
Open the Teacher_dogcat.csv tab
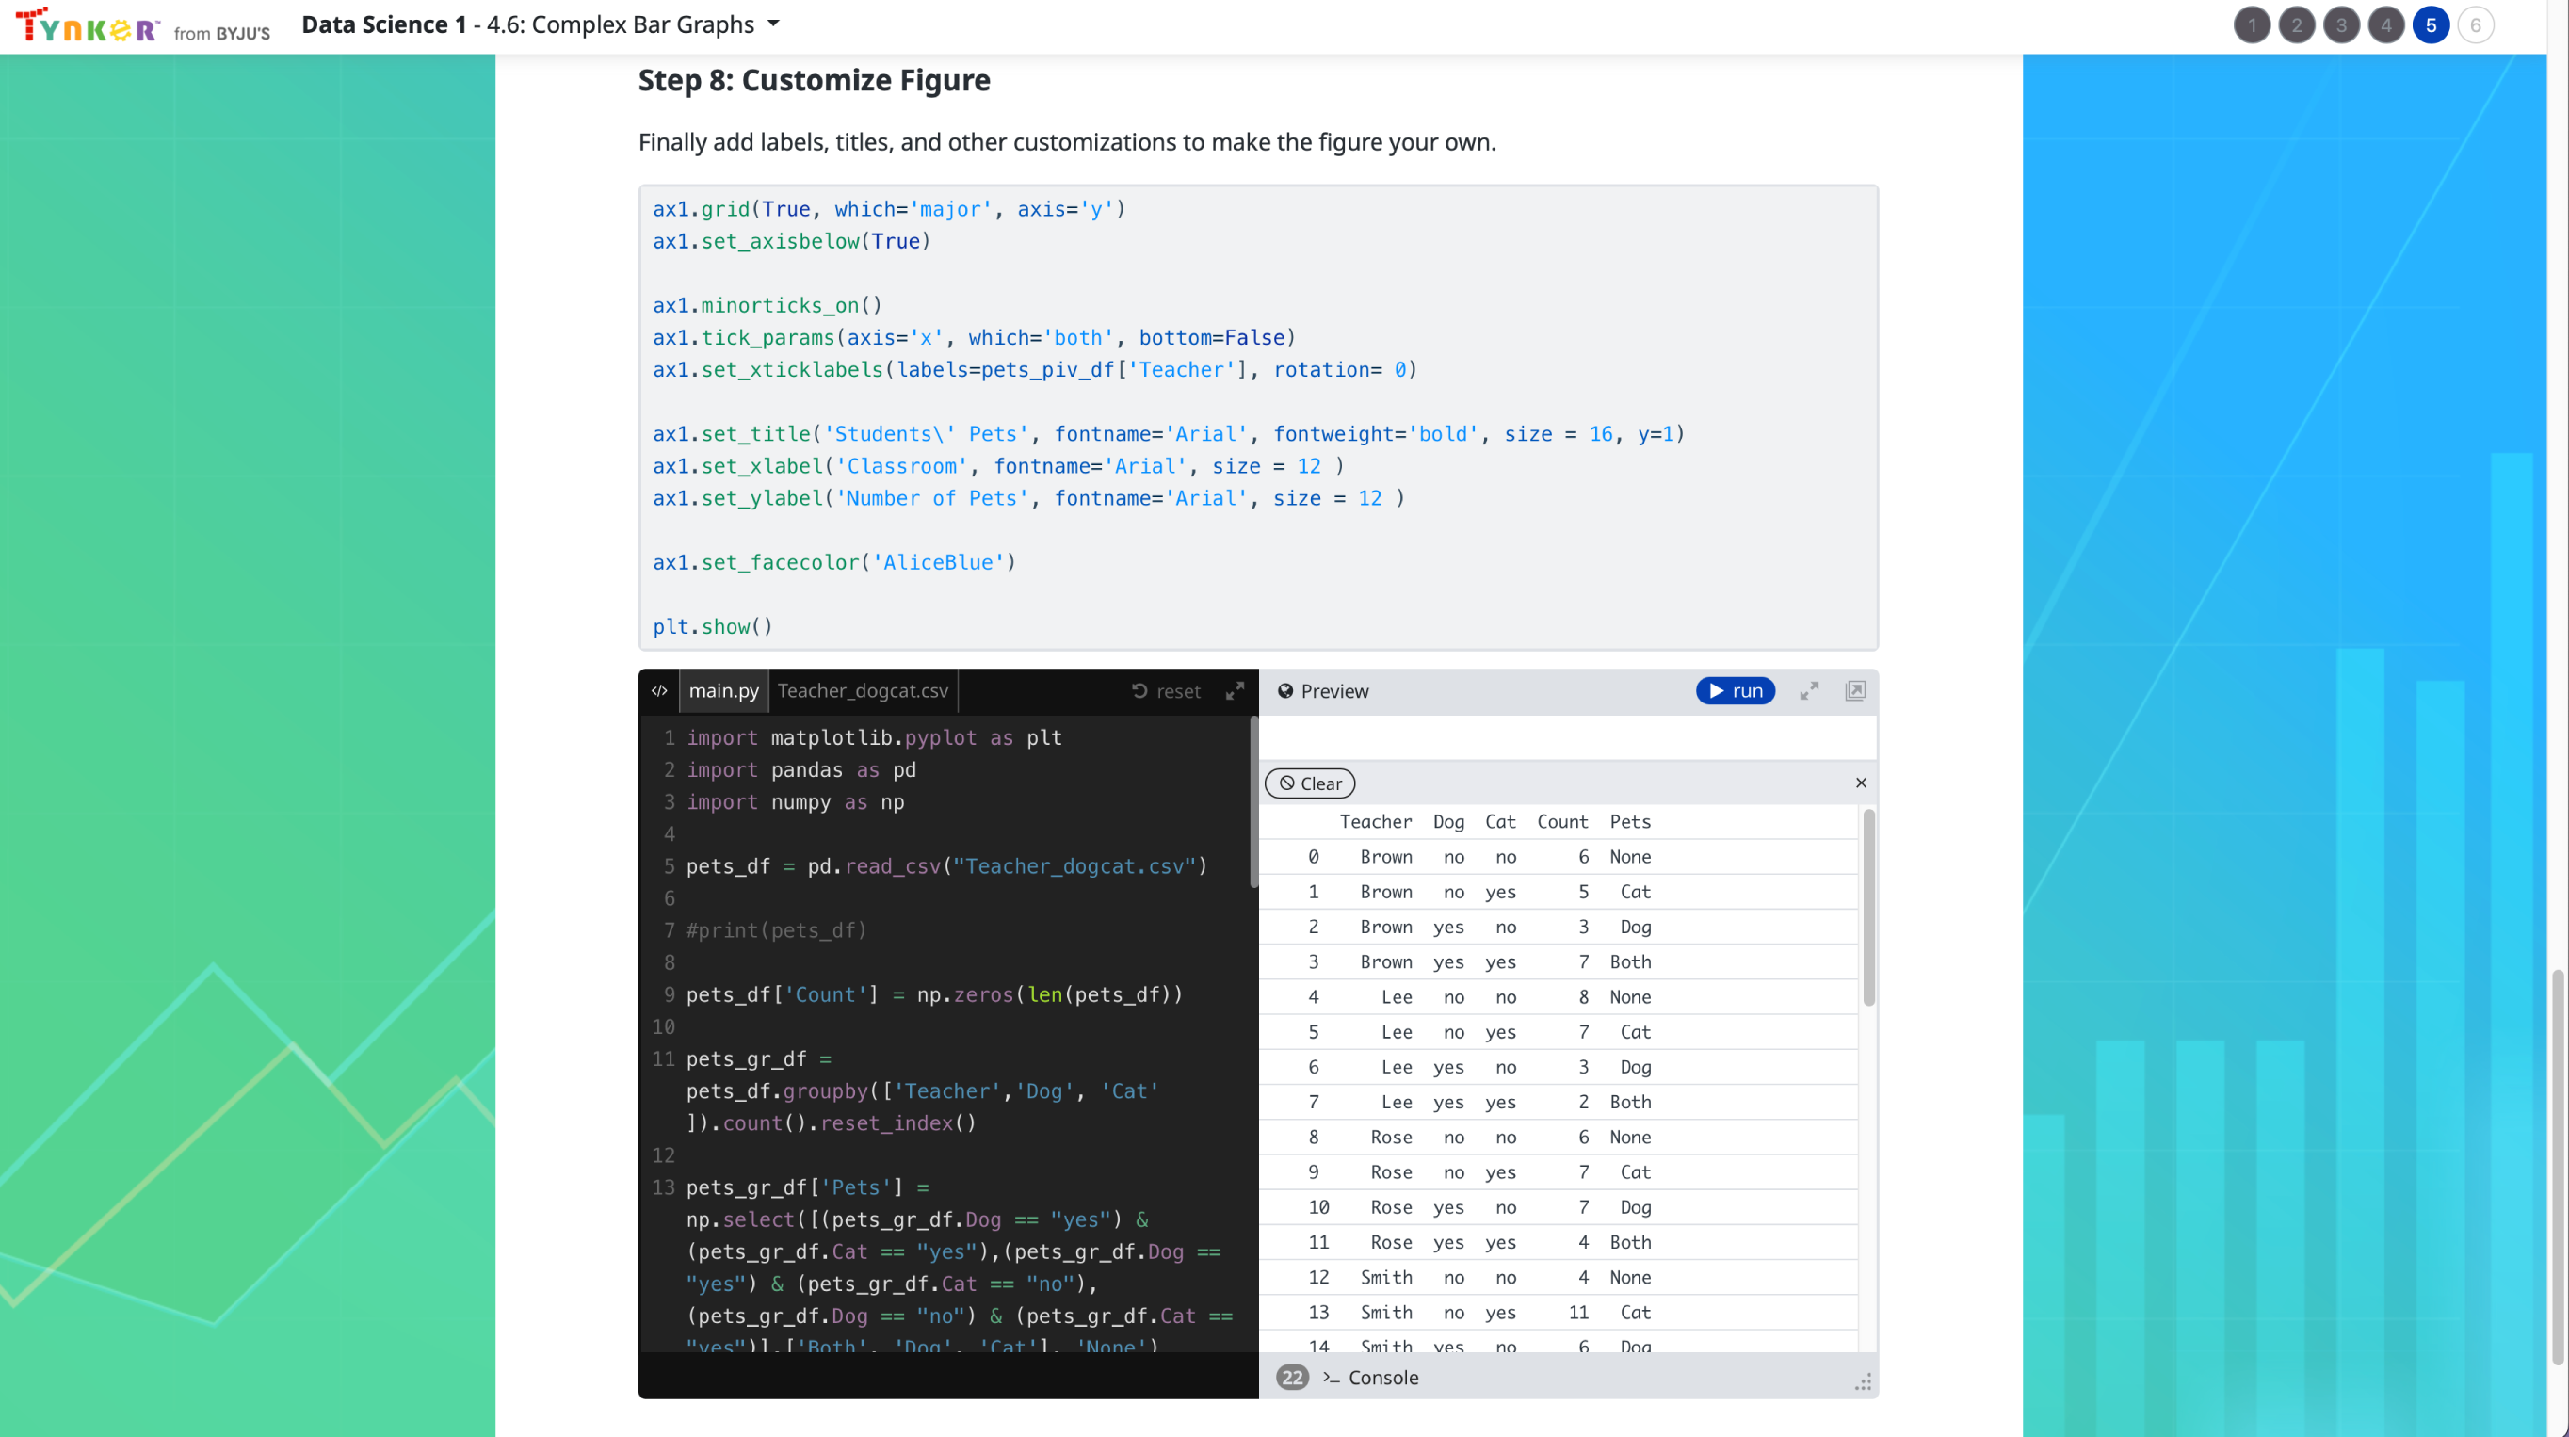pyautogui.click(x=863, y=691)
